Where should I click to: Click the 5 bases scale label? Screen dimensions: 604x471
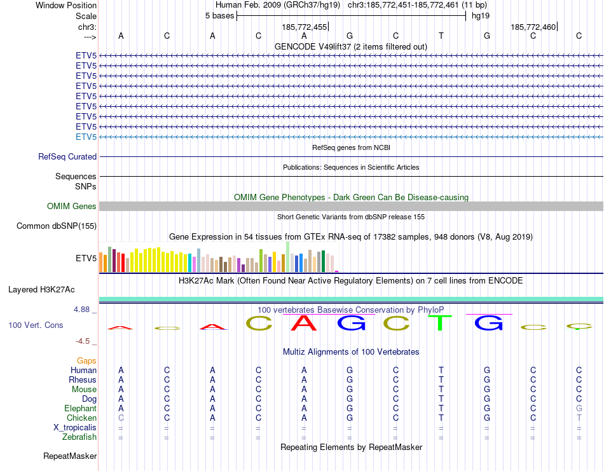219,16
